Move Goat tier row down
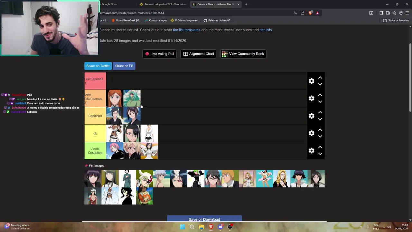The height and width of the screenshot is (232, 412). pos(320,84)
